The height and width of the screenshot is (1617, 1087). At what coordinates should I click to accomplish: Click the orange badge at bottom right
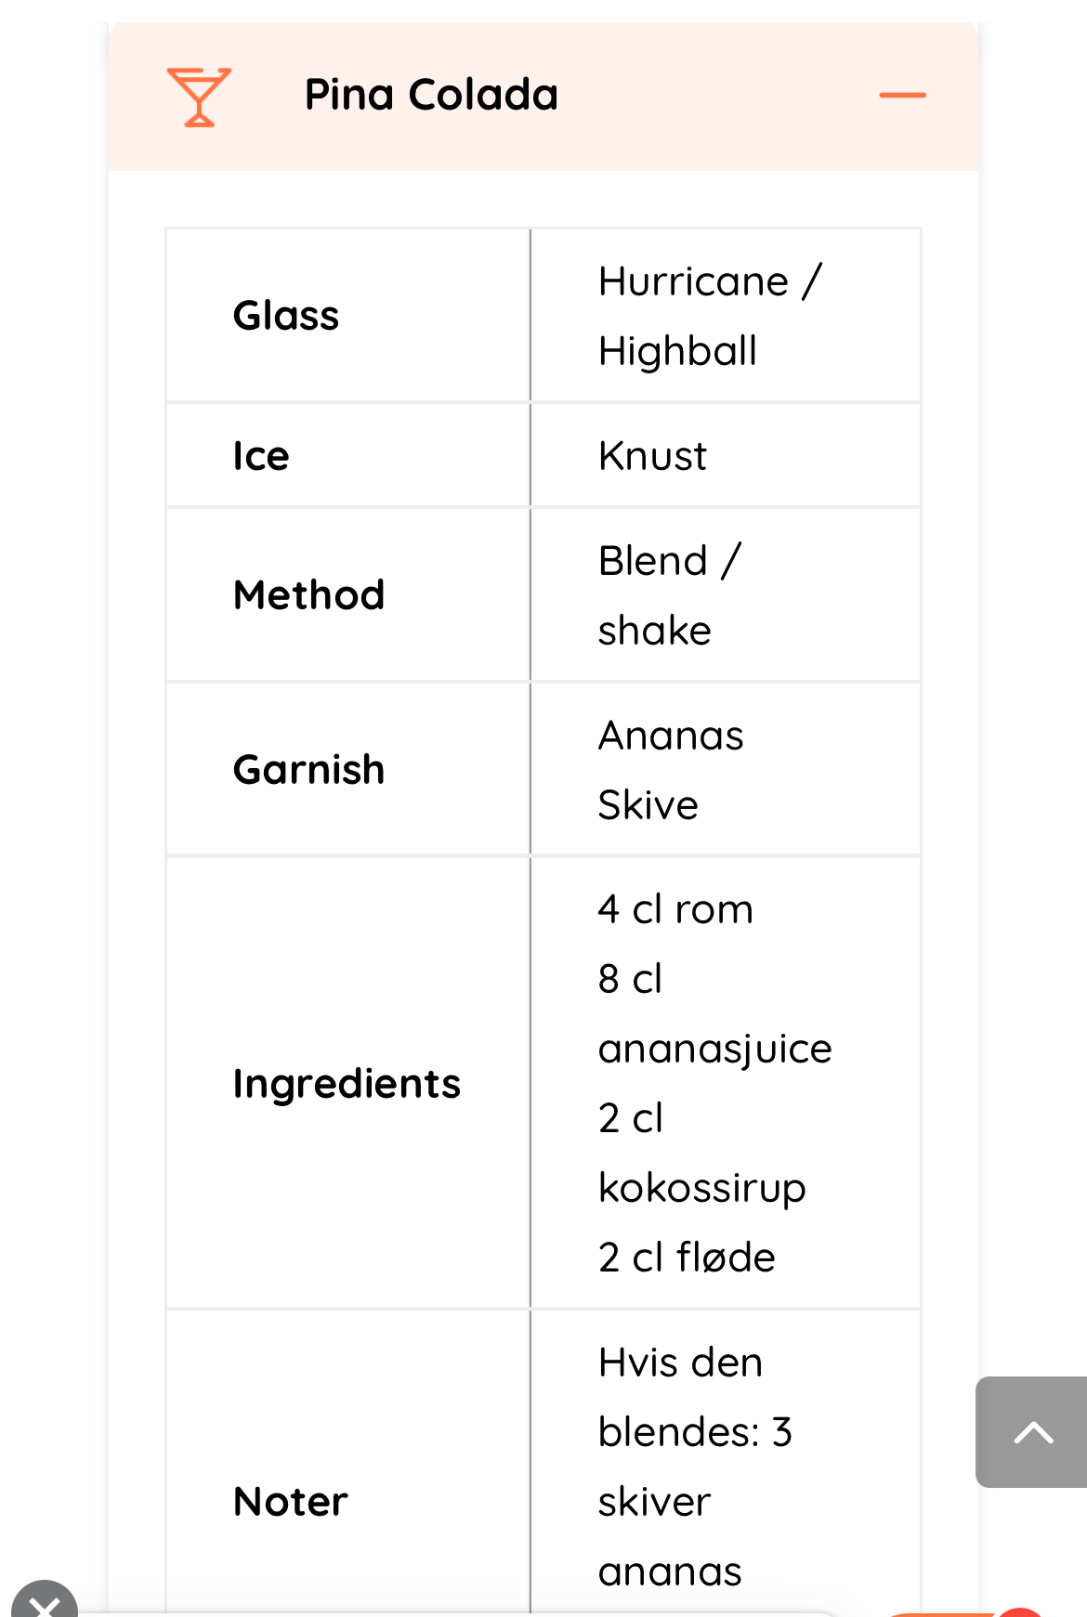[x=1018, y=1611]
